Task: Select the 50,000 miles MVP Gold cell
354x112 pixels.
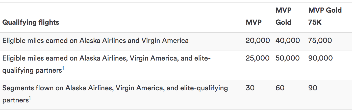Action: click(287, 58)
